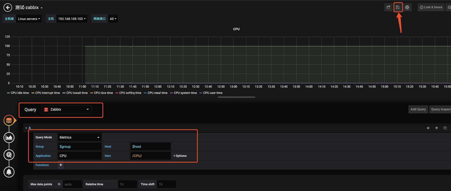Open the Last 6 hours time picker
Image resolution: width=451 pixels, height=191 pixels.
tap(431, 7)
